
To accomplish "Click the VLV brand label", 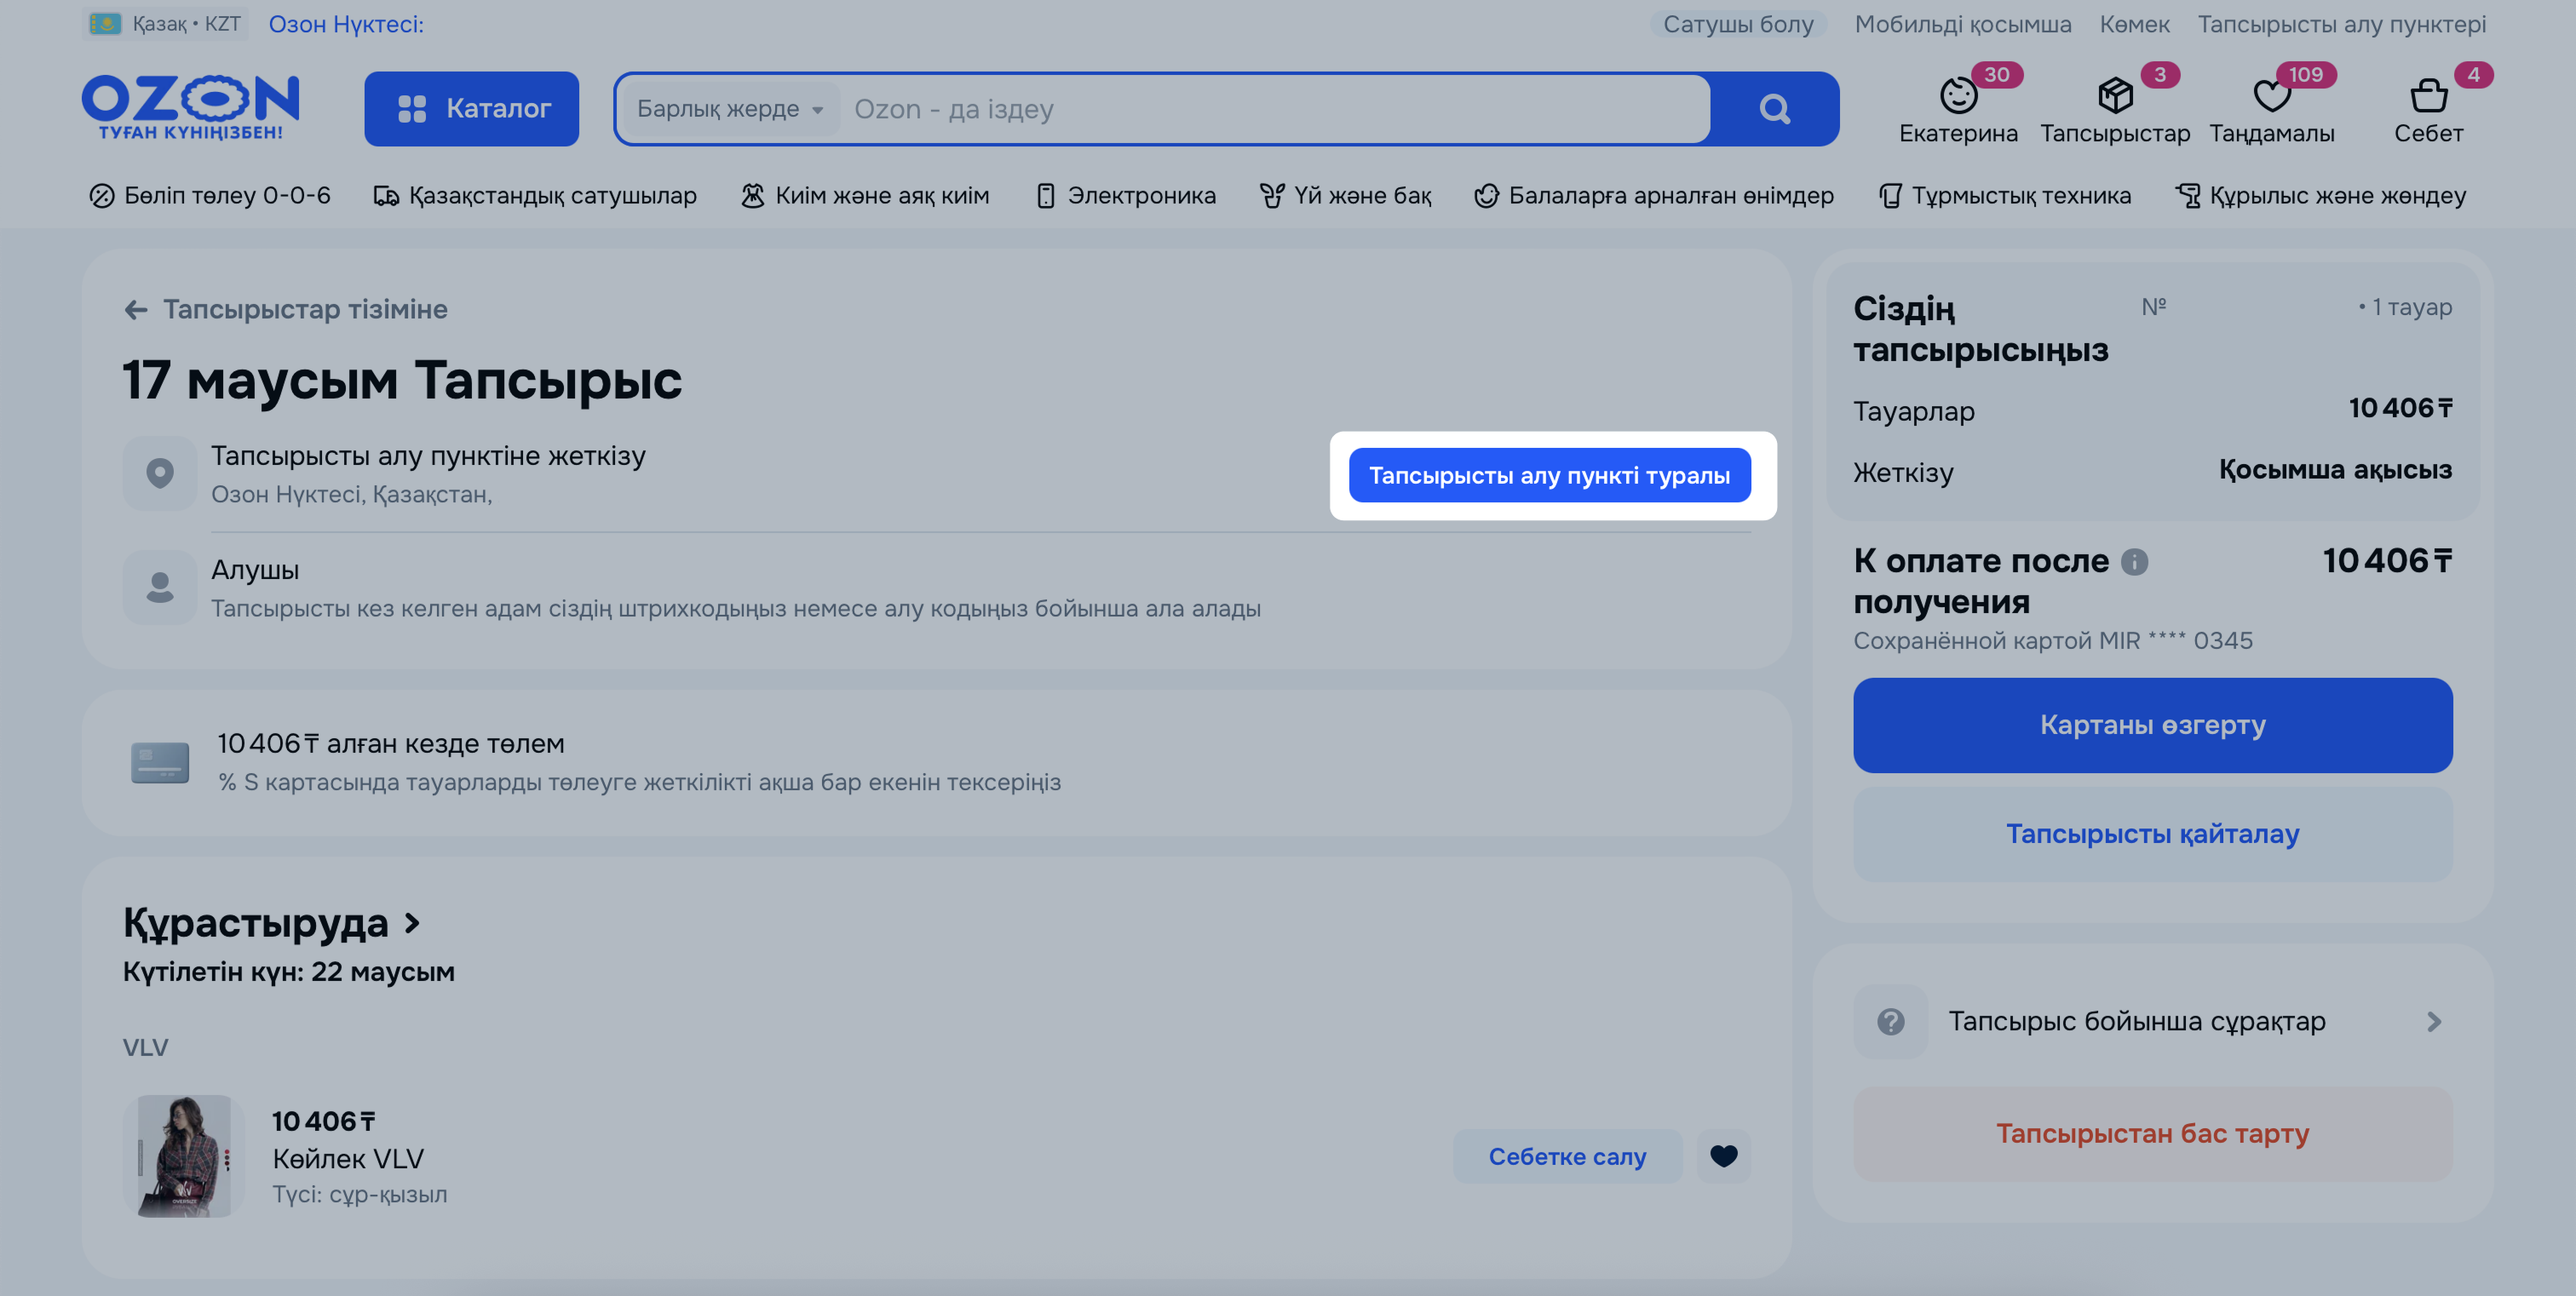I will click(x=145, y=1048).
